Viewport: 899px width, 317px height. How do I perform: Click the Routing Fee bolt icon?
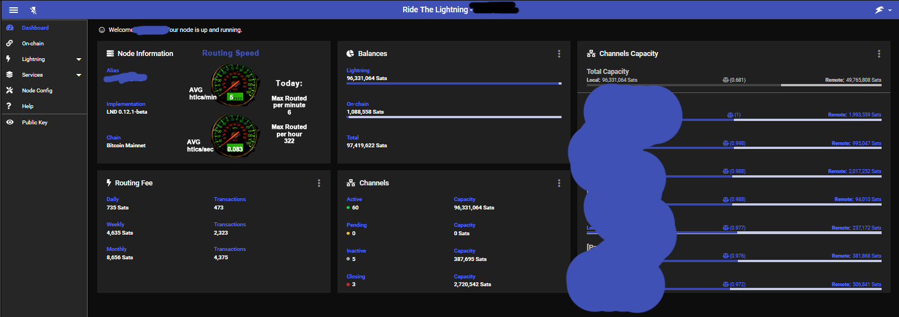109,183
